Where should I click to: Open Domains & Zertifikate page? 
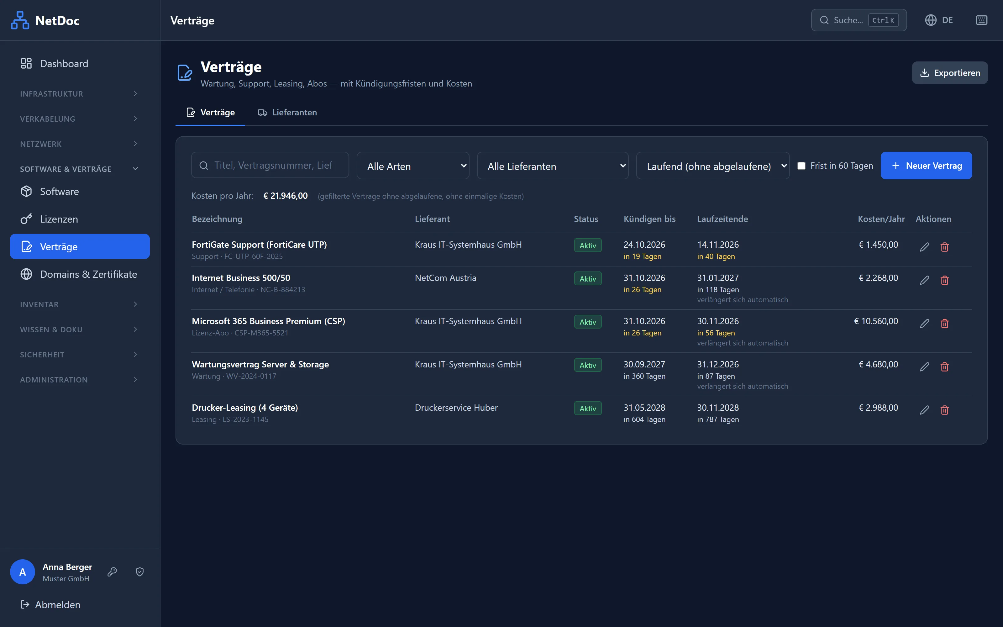click(x=80, y=274)
